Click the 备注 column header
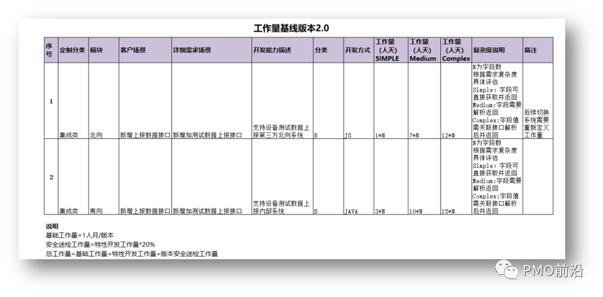The image size is (603, 297). coord(538,51)
